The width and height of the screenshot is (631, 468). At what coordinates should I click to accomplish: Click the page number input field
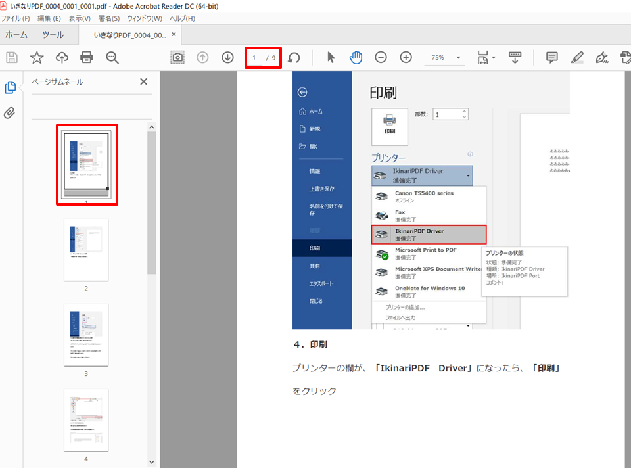(254, 58)
